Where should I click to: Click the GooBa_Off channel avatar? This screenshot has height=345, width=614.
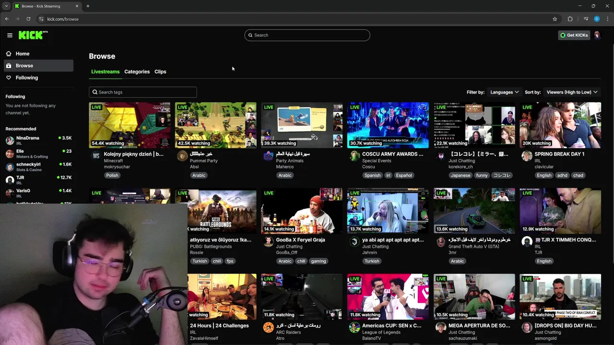click(268, 241)
